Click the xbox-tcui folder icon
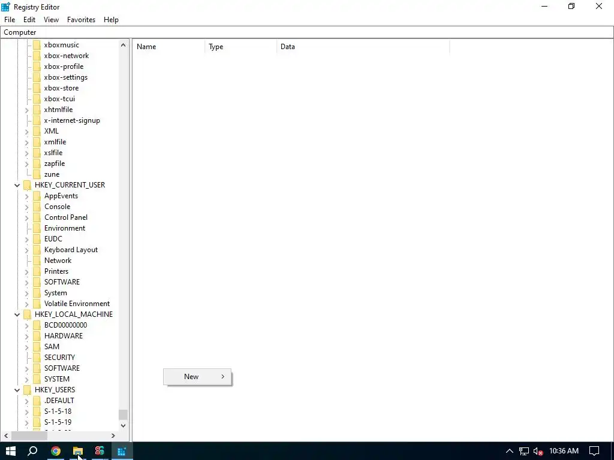Viewport: 614px width, 460px height. (x=37, y=99)
